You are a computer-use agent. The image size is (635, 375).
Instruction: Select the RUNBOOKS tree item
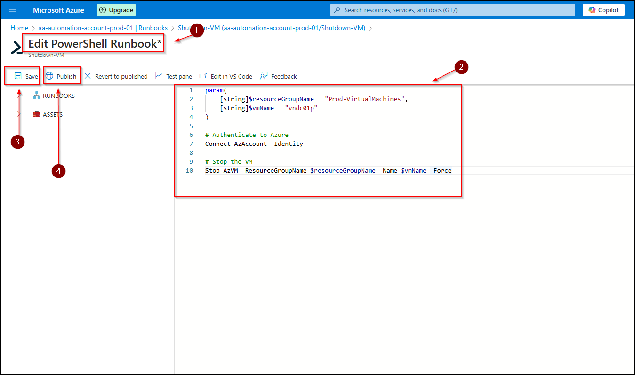coord(58,96)
